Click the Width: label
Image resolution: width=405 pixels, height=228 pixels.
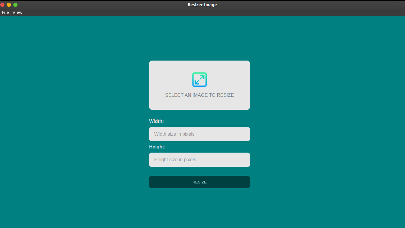click(x=156, y=121)
